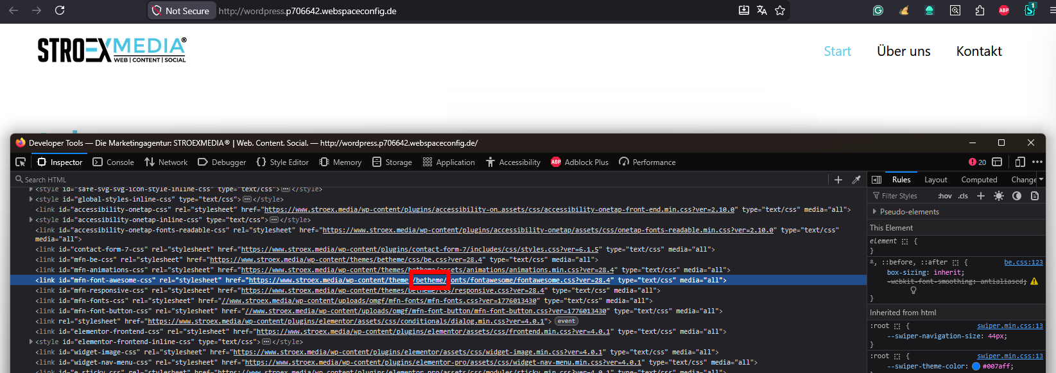This screenshot has height=373, width=1056.
Task: Open the be.css:123 source link
Action: (1023, 262)
